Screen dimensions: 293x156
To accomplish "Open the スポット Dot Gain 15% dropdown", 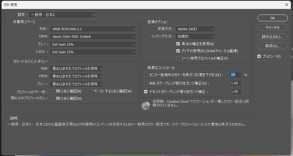I will 93,52.
